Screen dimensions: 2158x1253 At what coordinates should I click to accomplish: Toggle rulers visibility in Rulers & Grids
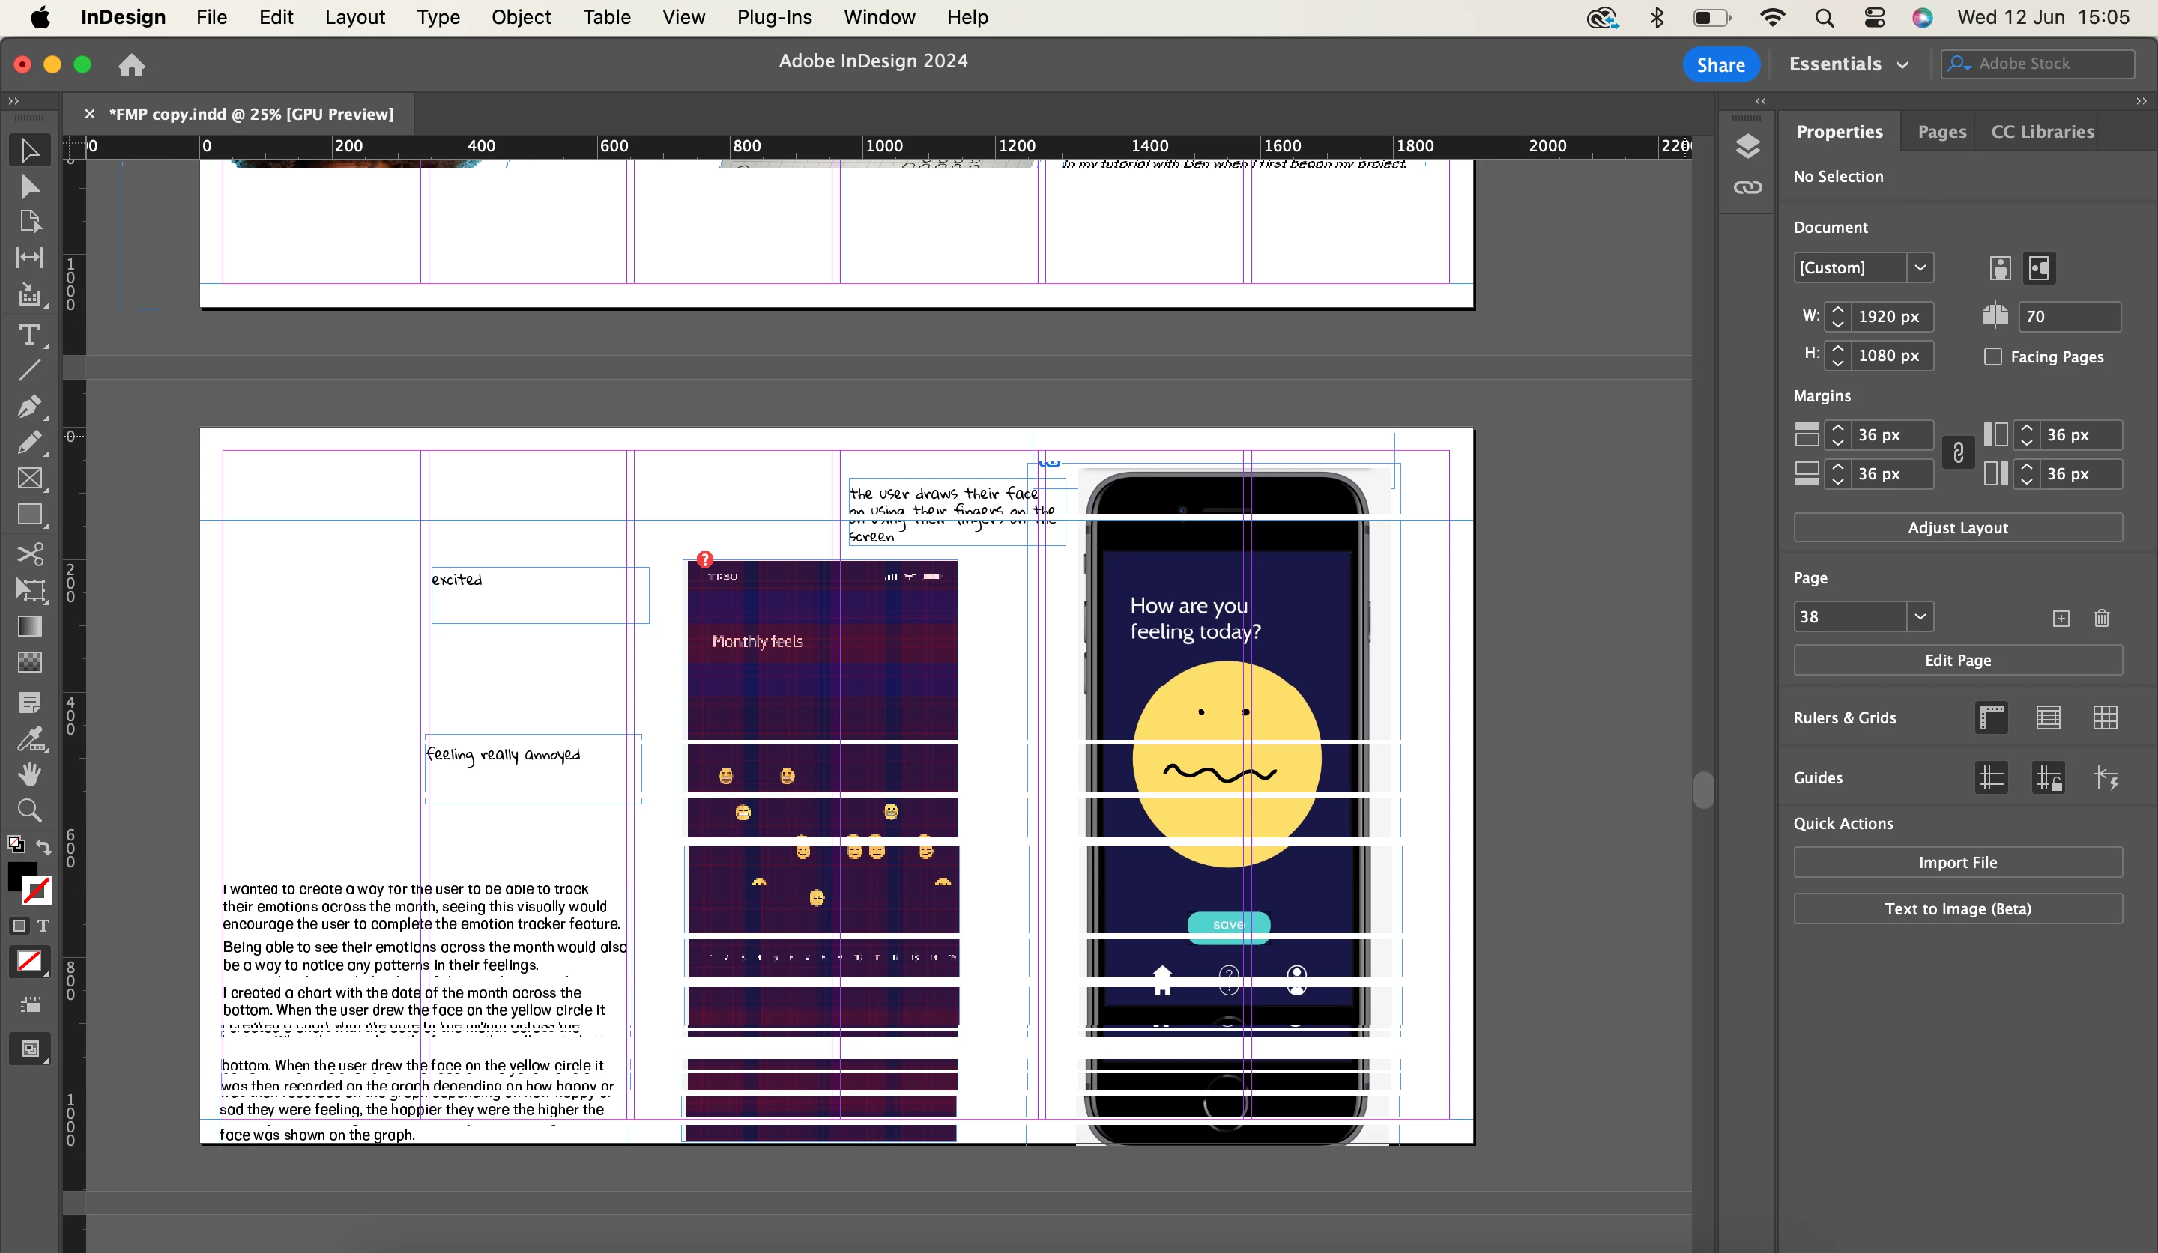[1991, 717]
